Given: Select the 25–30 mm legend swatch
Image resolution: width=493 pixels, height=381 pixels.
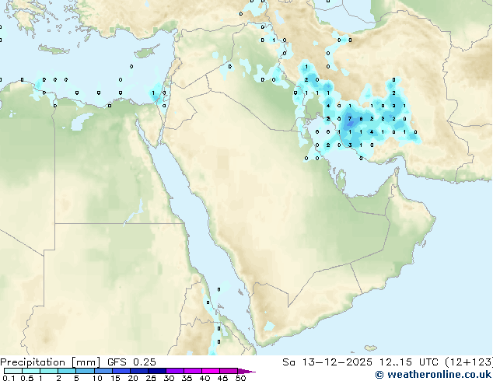Looking at the screenshot, I should [x=157, y=371].
